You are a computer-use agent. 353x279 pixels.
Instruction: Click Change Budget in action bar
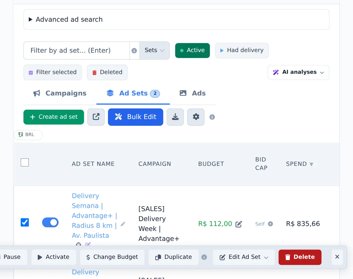[112, 257]
